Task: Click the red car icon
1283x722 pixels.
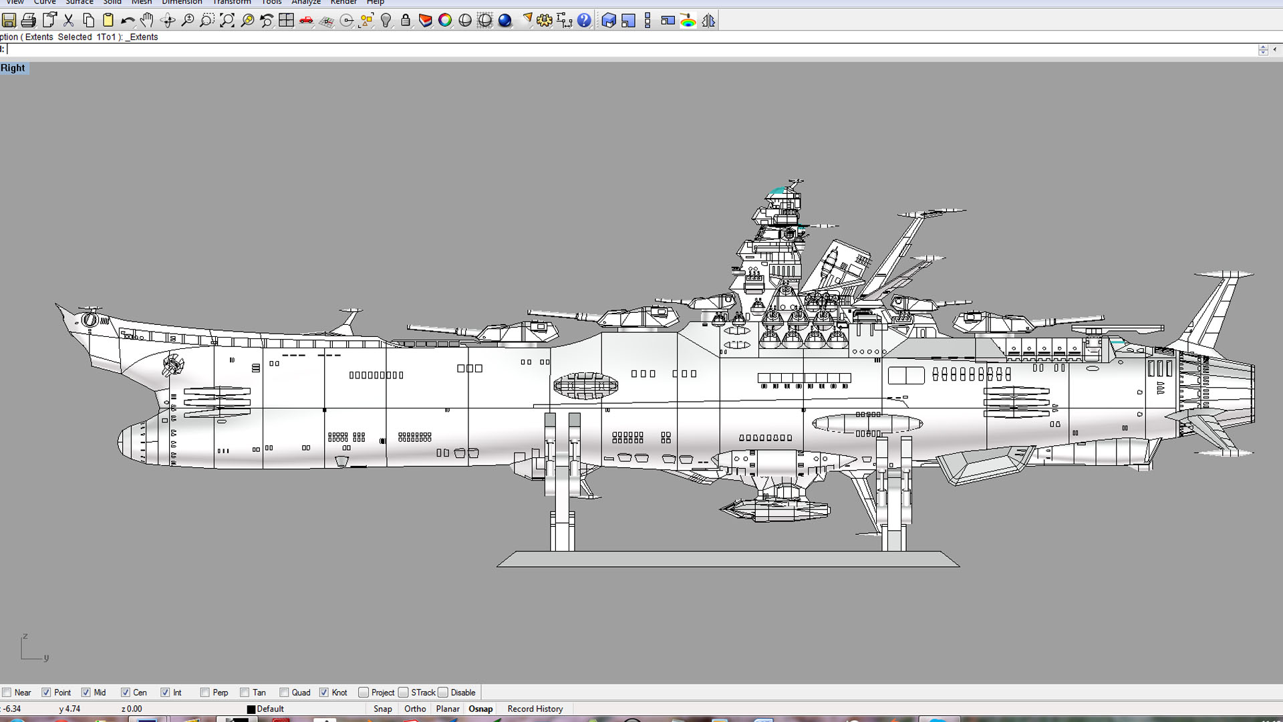Action: tap(307, 21)
